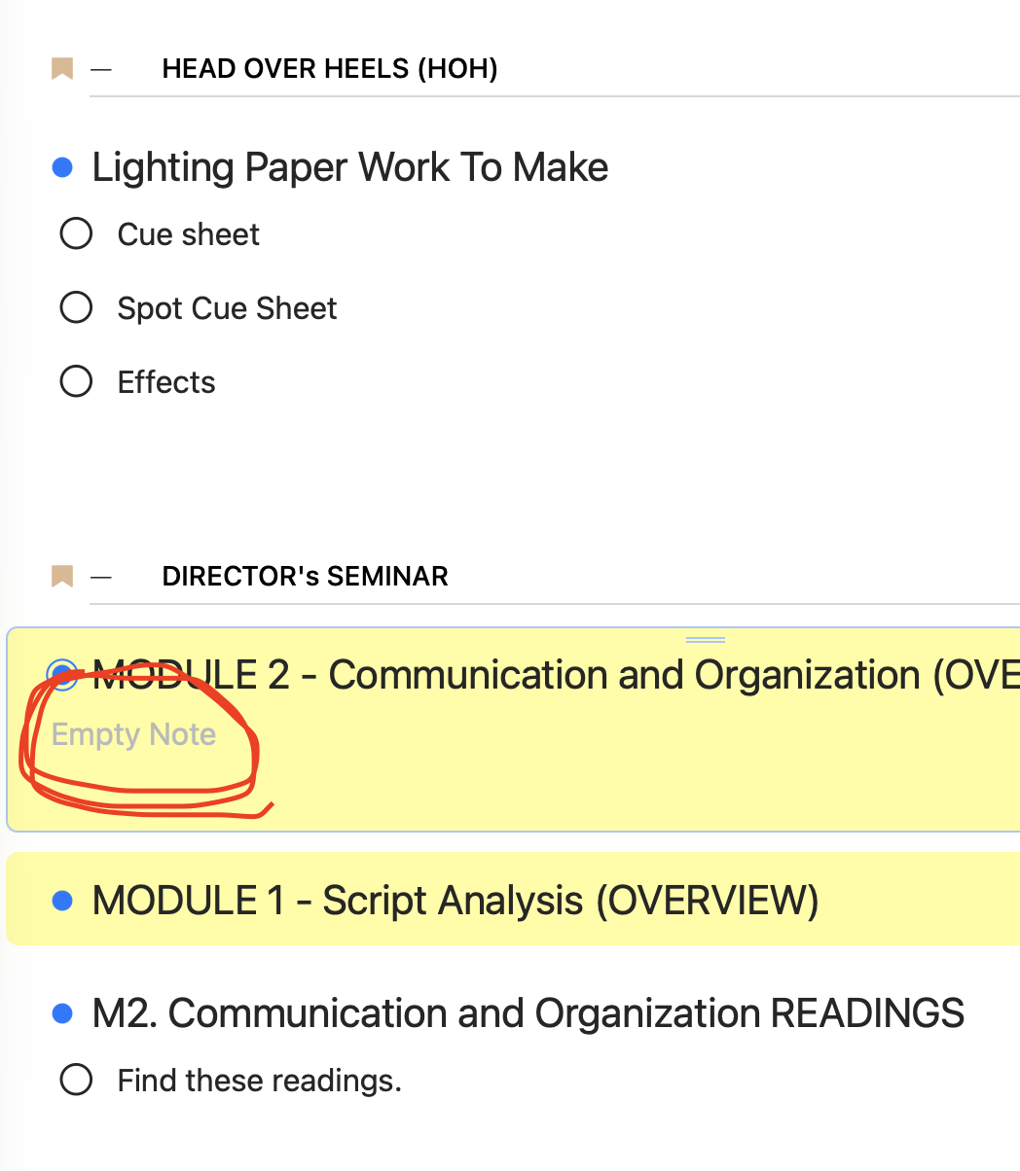
Task: Click the bookmark icon beside HEAD OVER HEELS
Action: click(x=62, y=69)
